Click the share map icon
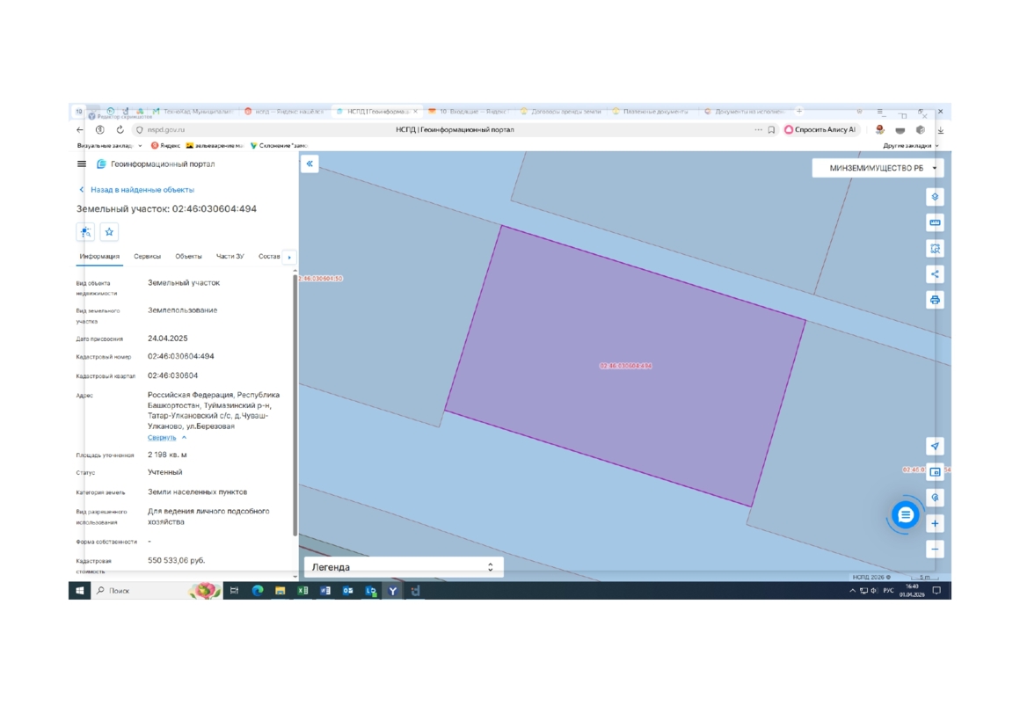1020x721 pixels. (935, 274)
